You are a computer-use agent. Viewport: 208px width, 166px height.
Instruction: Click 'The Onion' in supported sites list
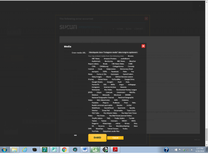point(101,116)
